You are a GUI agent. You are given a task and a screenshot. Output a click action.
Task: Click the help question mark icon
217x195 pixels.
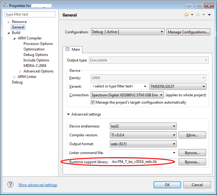pos(11,184)
